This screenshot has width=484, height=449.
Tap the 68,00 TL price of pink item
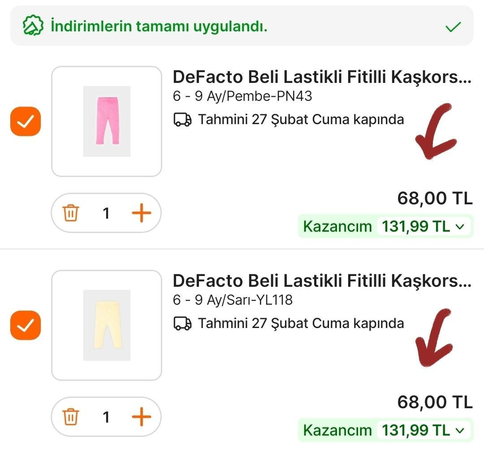point(435,198)
